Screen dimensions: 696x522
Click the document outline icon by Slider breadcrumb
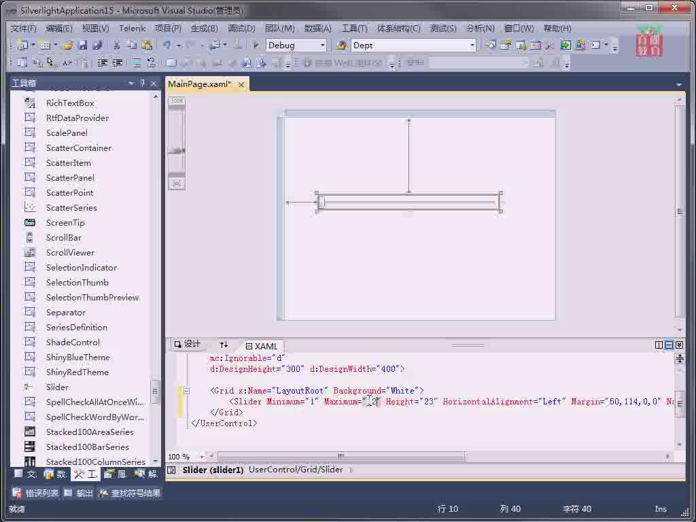click(x=172, y=470)
